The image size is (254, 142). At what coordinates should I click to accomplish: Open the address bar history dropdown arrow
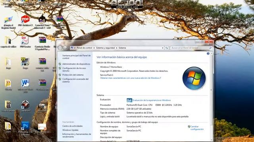point(163,48)
